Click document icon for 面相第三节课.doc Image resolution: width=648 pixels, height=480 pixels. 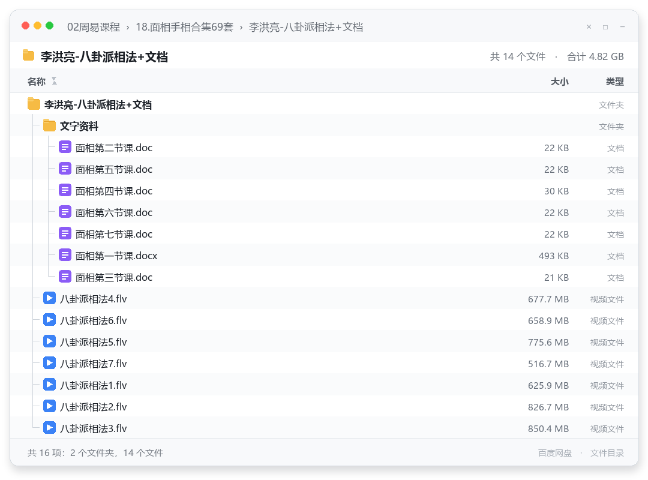(65, 276)
